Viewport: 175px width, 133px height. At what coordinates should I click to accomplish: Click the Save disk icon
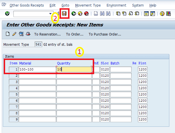[x=64, y=14]
